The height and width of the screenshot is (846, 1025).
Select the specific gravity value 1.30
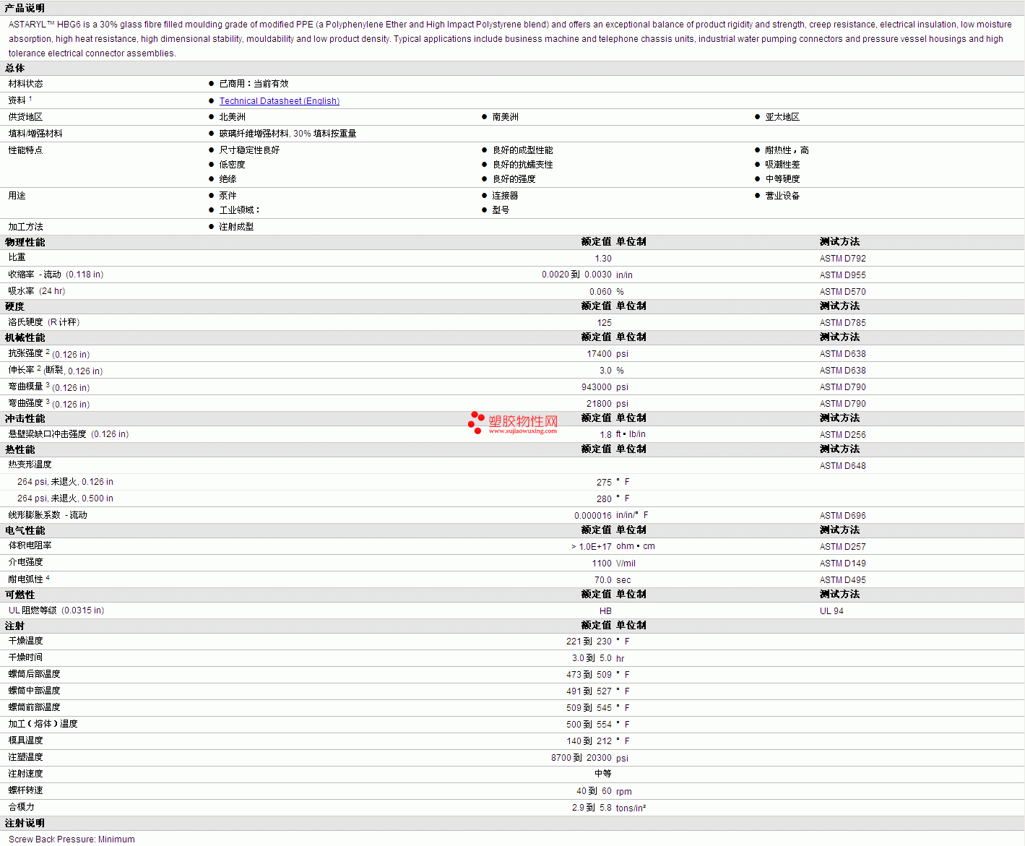(x=603, y=259)
